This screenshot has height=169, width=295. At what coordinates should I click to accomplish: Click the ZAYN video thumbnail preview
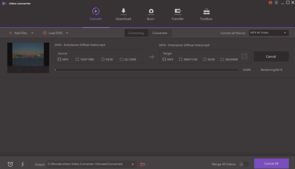28,54
